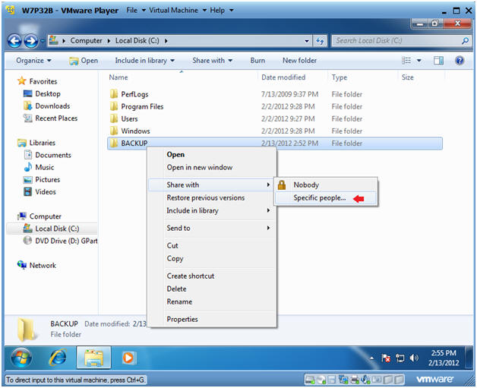Click VMware sound device status icon

point(365,380)
